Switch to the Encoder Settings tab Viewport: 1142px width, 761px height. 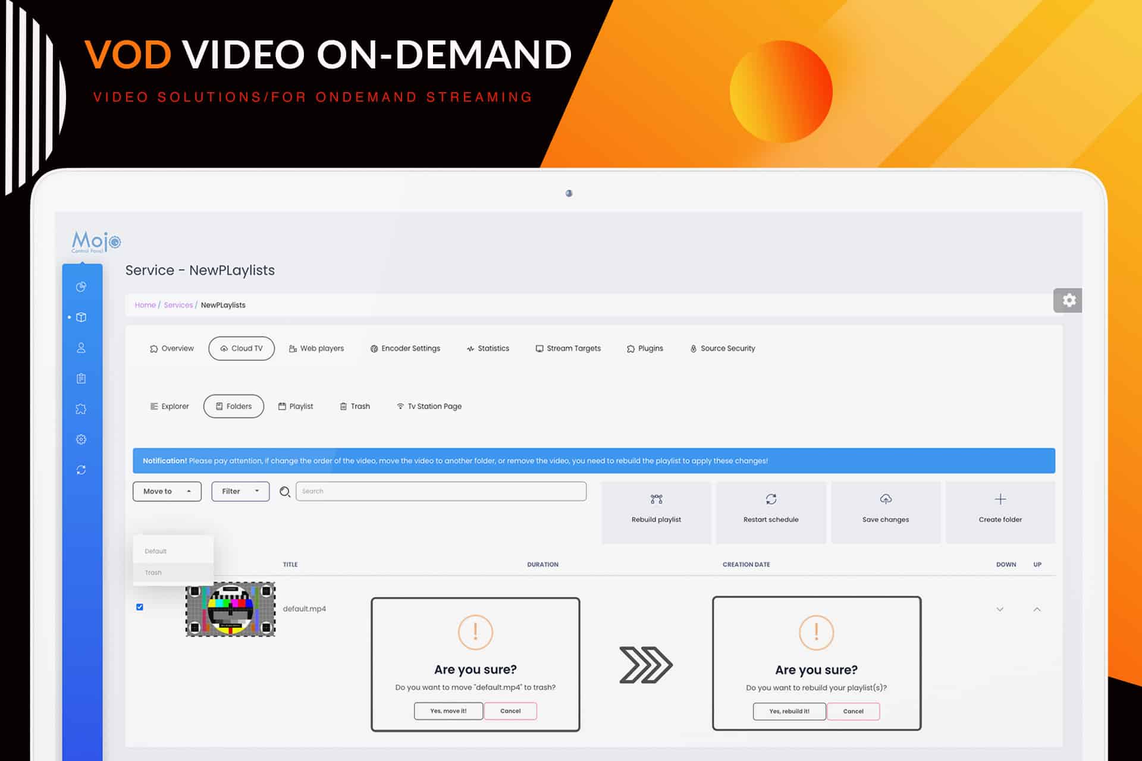(x=405, y=348)
